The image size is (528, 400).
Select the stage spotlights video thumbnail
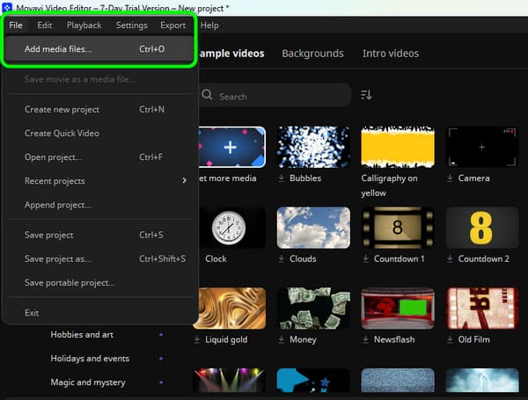pos(230,380)
